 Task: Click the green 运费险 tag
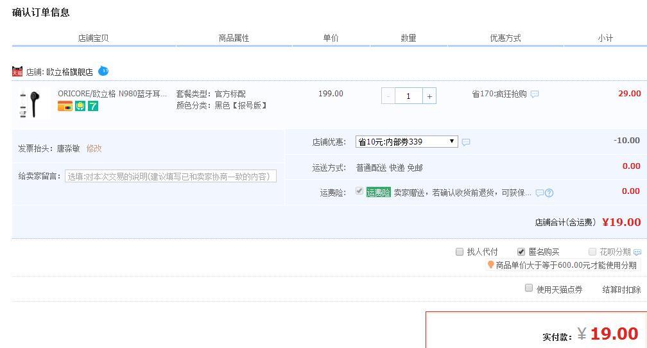coord(379,193)
